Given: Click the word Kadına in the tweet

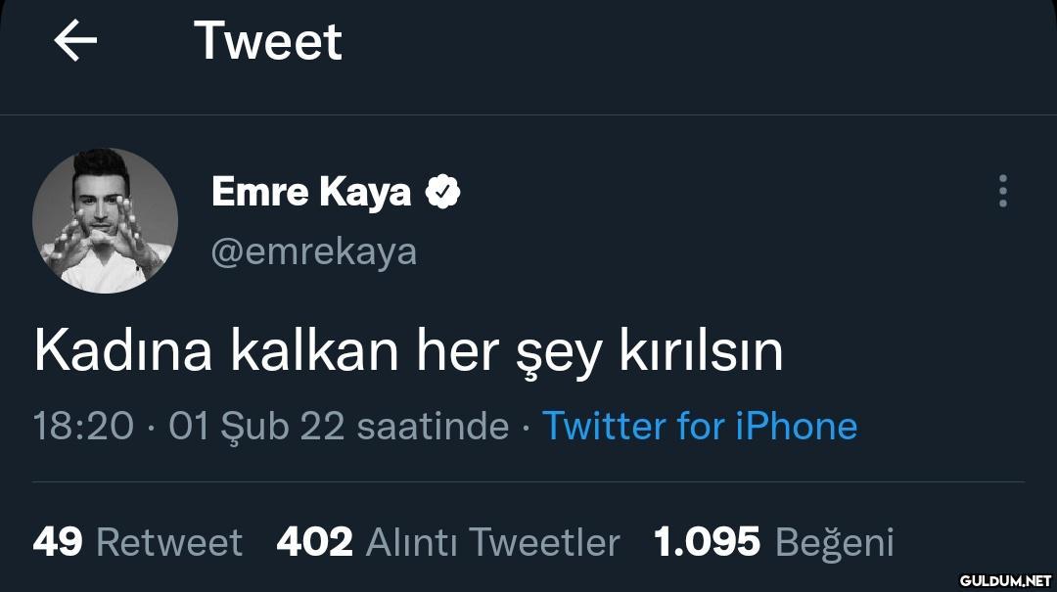Looking at the screenshot, I should click(x=122, y=352).
